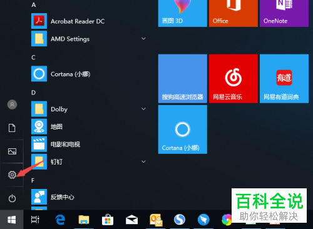
Task: Open Task View on the taskbar
Action: [35, 220]
